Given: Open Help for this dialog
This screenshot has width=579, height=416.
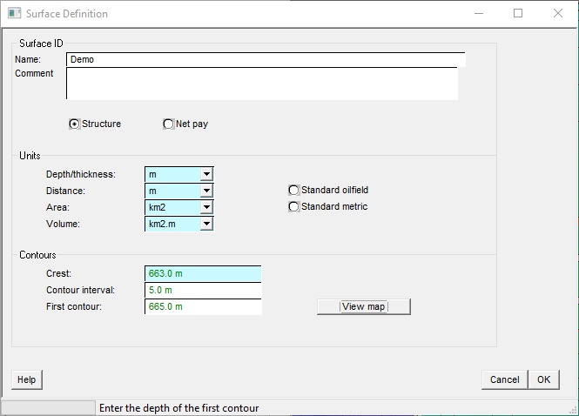Looking at the screenshot, I should coord(27,379).
